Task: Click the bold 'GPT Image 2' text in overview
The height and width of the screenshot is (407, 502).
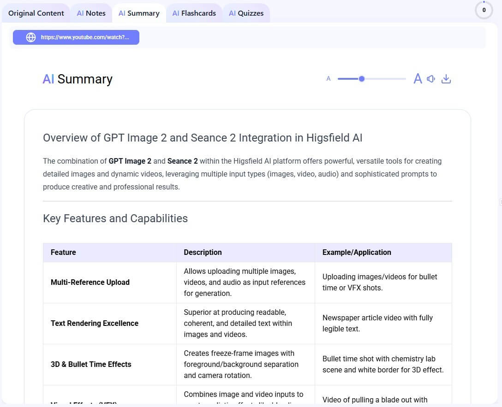Action: [x=130, y=161]
